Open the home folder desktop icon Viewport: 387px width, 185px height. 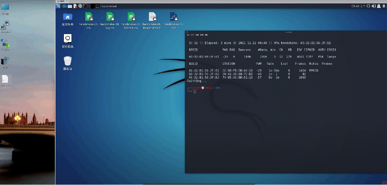pos(67,19)
